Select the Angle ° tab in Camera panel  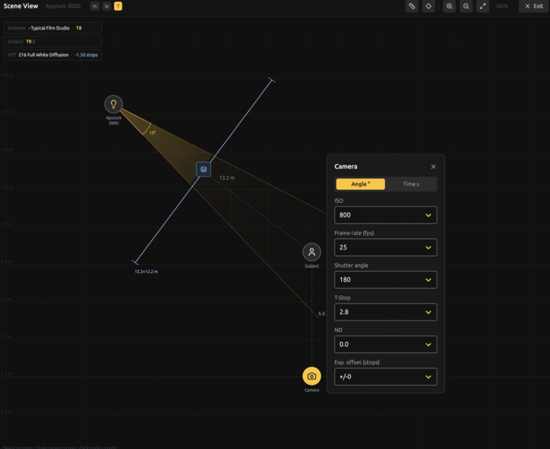coord(360,184)
